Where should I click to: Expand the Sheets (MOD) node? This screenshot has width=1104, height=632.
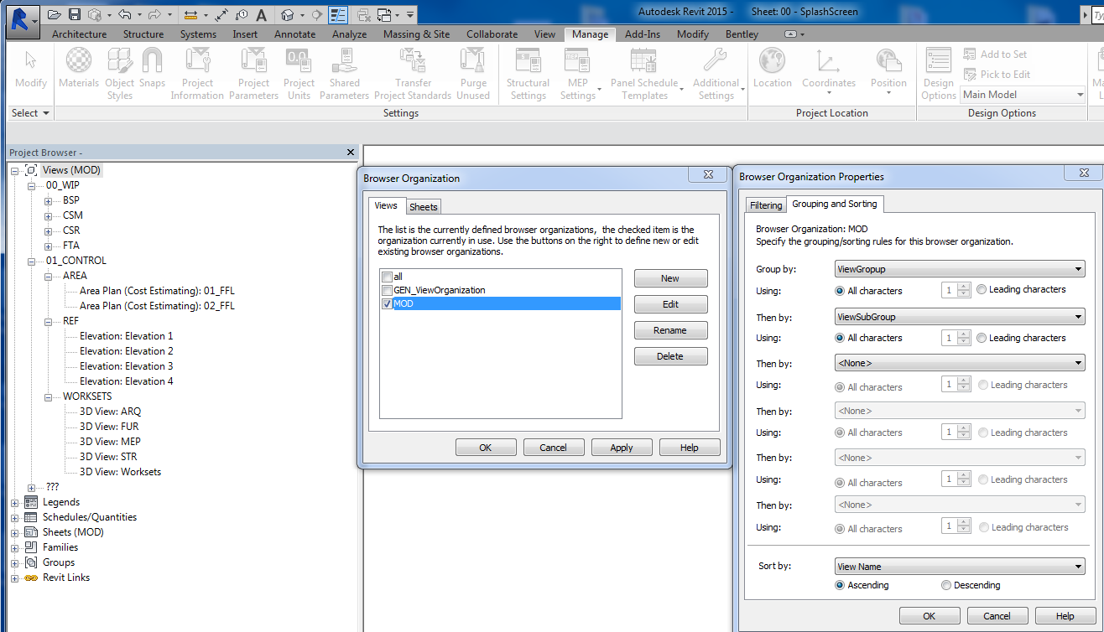click(14, 533)
